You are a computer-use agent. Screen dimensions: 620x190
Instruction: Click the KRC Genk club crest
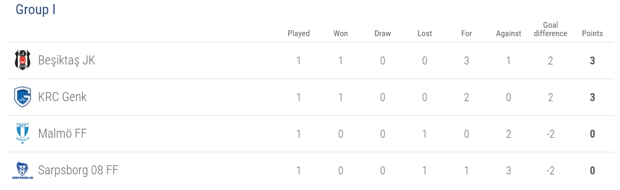point(22,97)
